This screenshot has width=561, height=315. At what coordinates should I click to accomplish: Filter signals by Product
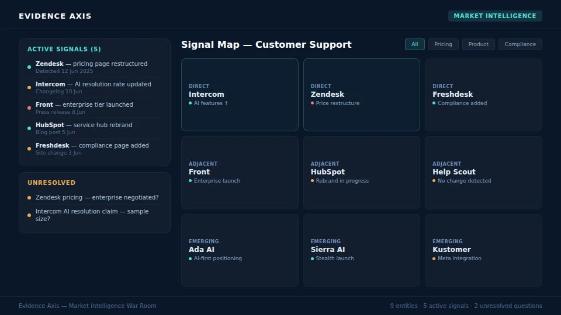pos(478,44)
